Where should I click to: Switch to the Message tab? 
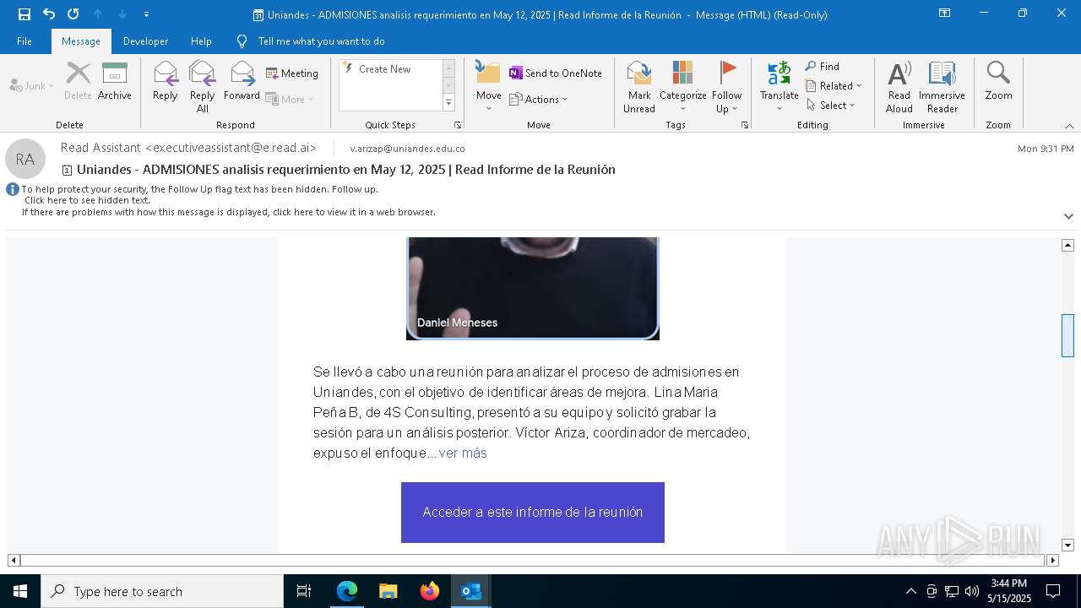[81, 41]
